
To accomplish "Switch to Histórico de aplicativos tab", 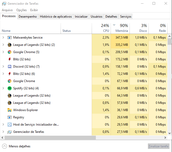I will [56, 17].
